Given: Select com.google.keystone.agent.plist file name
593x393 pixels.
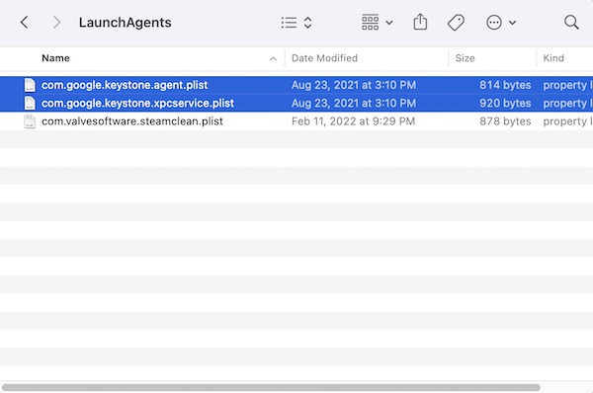Looking at the screenshot, I should (125, 85).
